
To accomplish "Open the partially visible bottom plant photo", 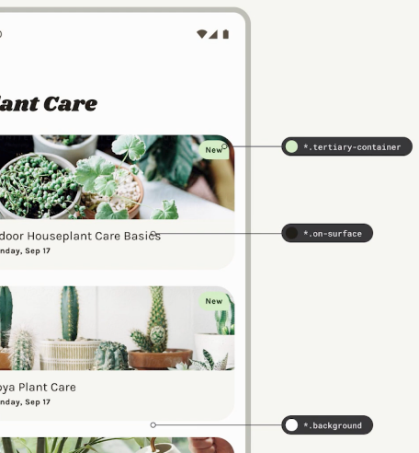I will coord(117,445).
